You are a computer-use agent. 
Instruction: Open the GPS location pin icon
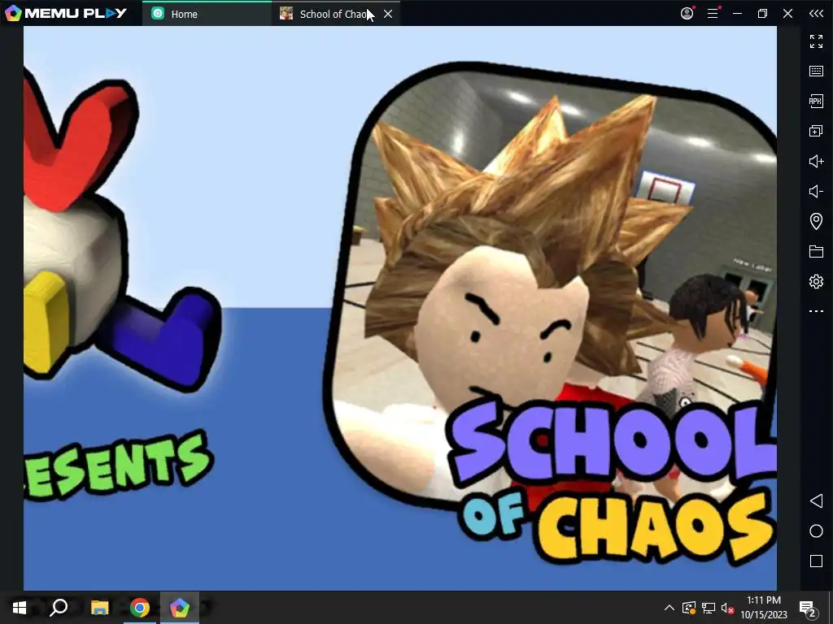[816, 221]
